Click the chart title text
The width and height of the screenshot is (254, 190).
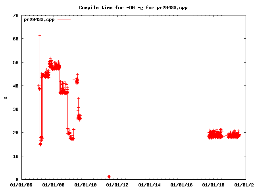pos(133,8)
